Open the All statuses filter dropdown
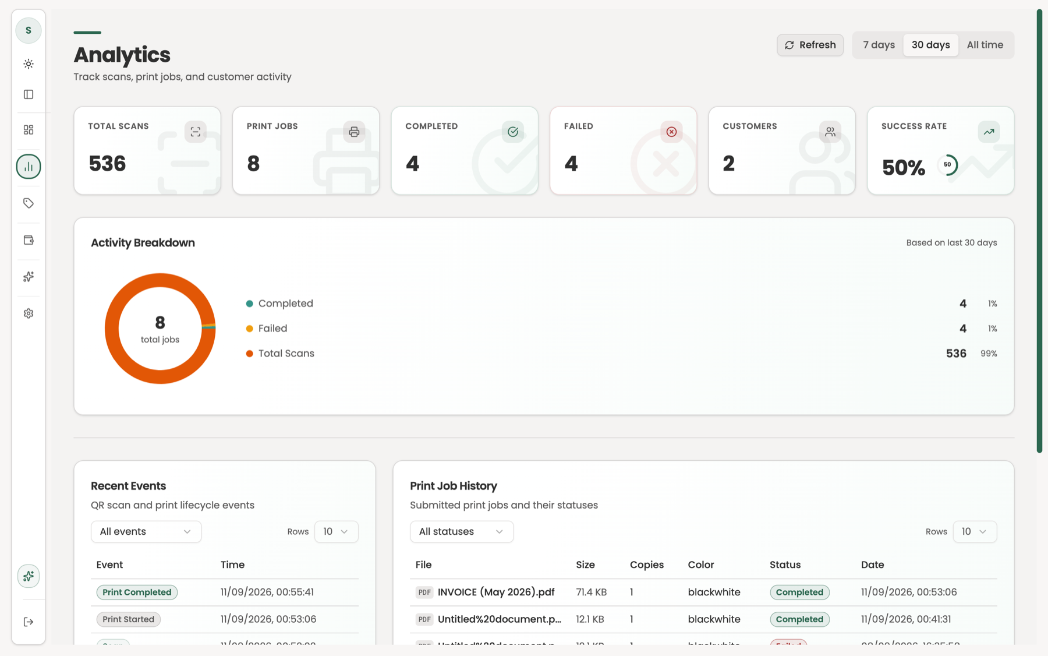Image resolution: width=1048 pixels, height=656 pixels. point(462,532)
